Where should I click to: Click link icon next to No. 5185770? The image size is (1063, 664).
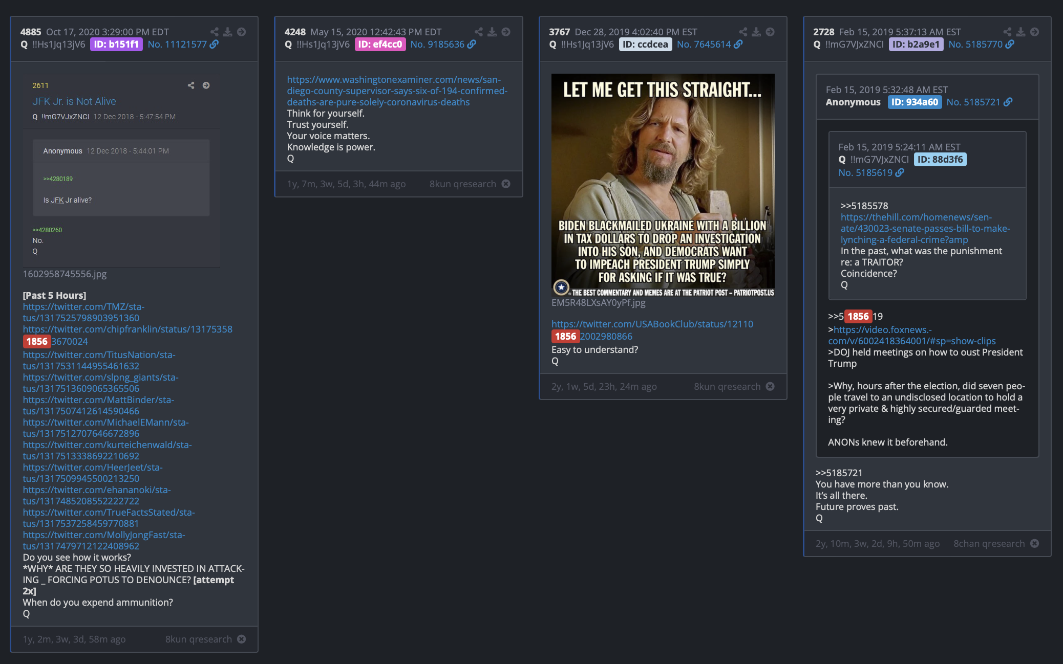[x=1009, y=45]
